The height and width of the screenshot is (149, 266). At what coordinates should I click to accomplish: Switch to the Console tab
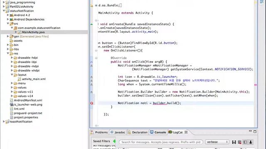click(x=158, y=132)
